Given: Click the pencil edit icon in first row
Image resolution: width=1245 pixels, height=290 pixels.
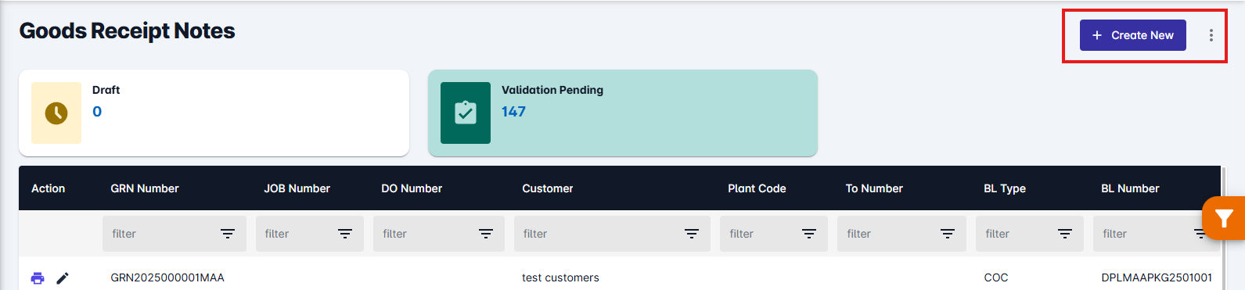Looking at the screenshot, I should [x=63, y=277].
